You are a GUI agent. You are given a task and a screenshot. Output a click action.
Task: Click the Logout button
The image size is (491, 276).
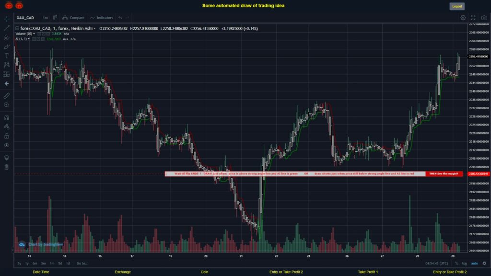pyautogui.click(x=457, y=6)
